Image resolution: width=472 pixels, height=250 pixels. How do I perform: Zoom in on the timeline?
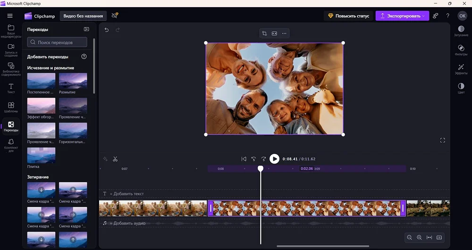(x=419, y=237)
